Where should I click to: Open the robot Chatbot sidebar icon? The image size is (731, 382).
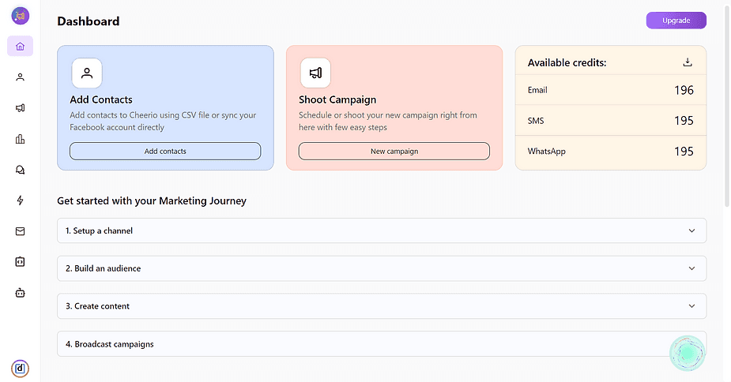click(x=20, y=292)
